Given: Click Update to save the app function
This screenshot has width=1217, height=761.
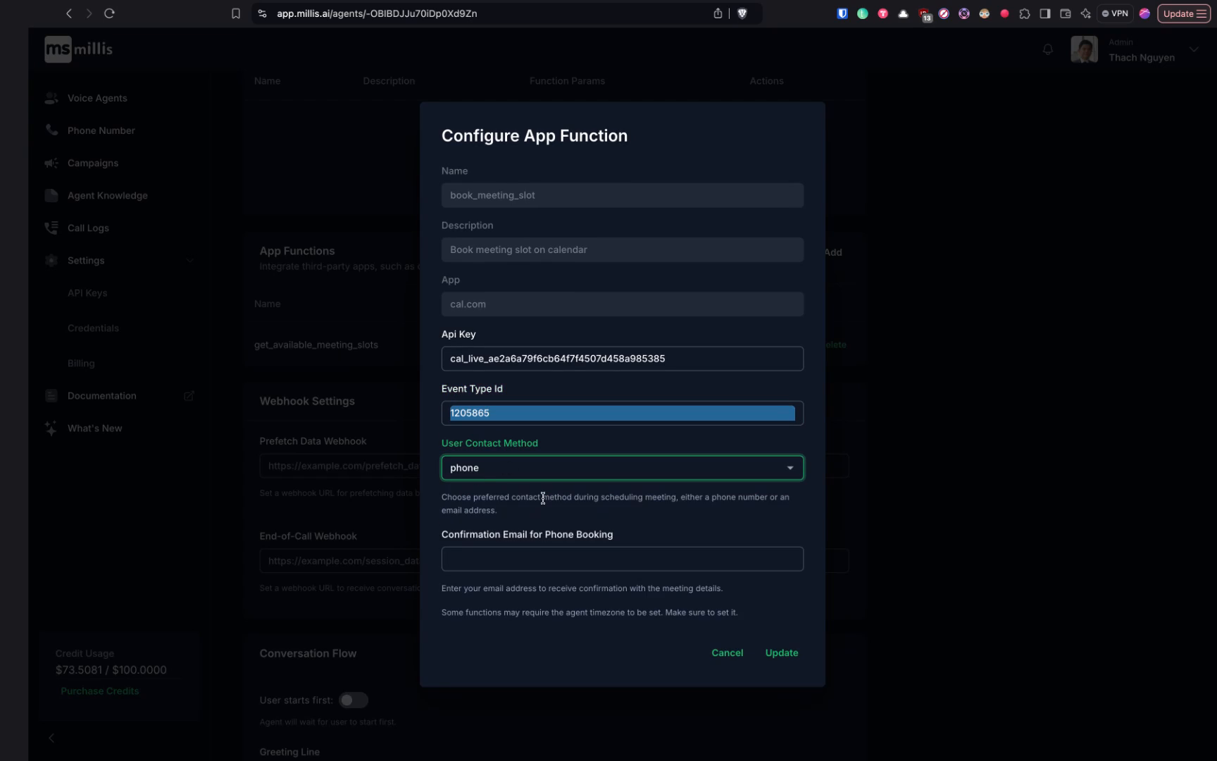Looking at the screenshot, I should 781,652.
